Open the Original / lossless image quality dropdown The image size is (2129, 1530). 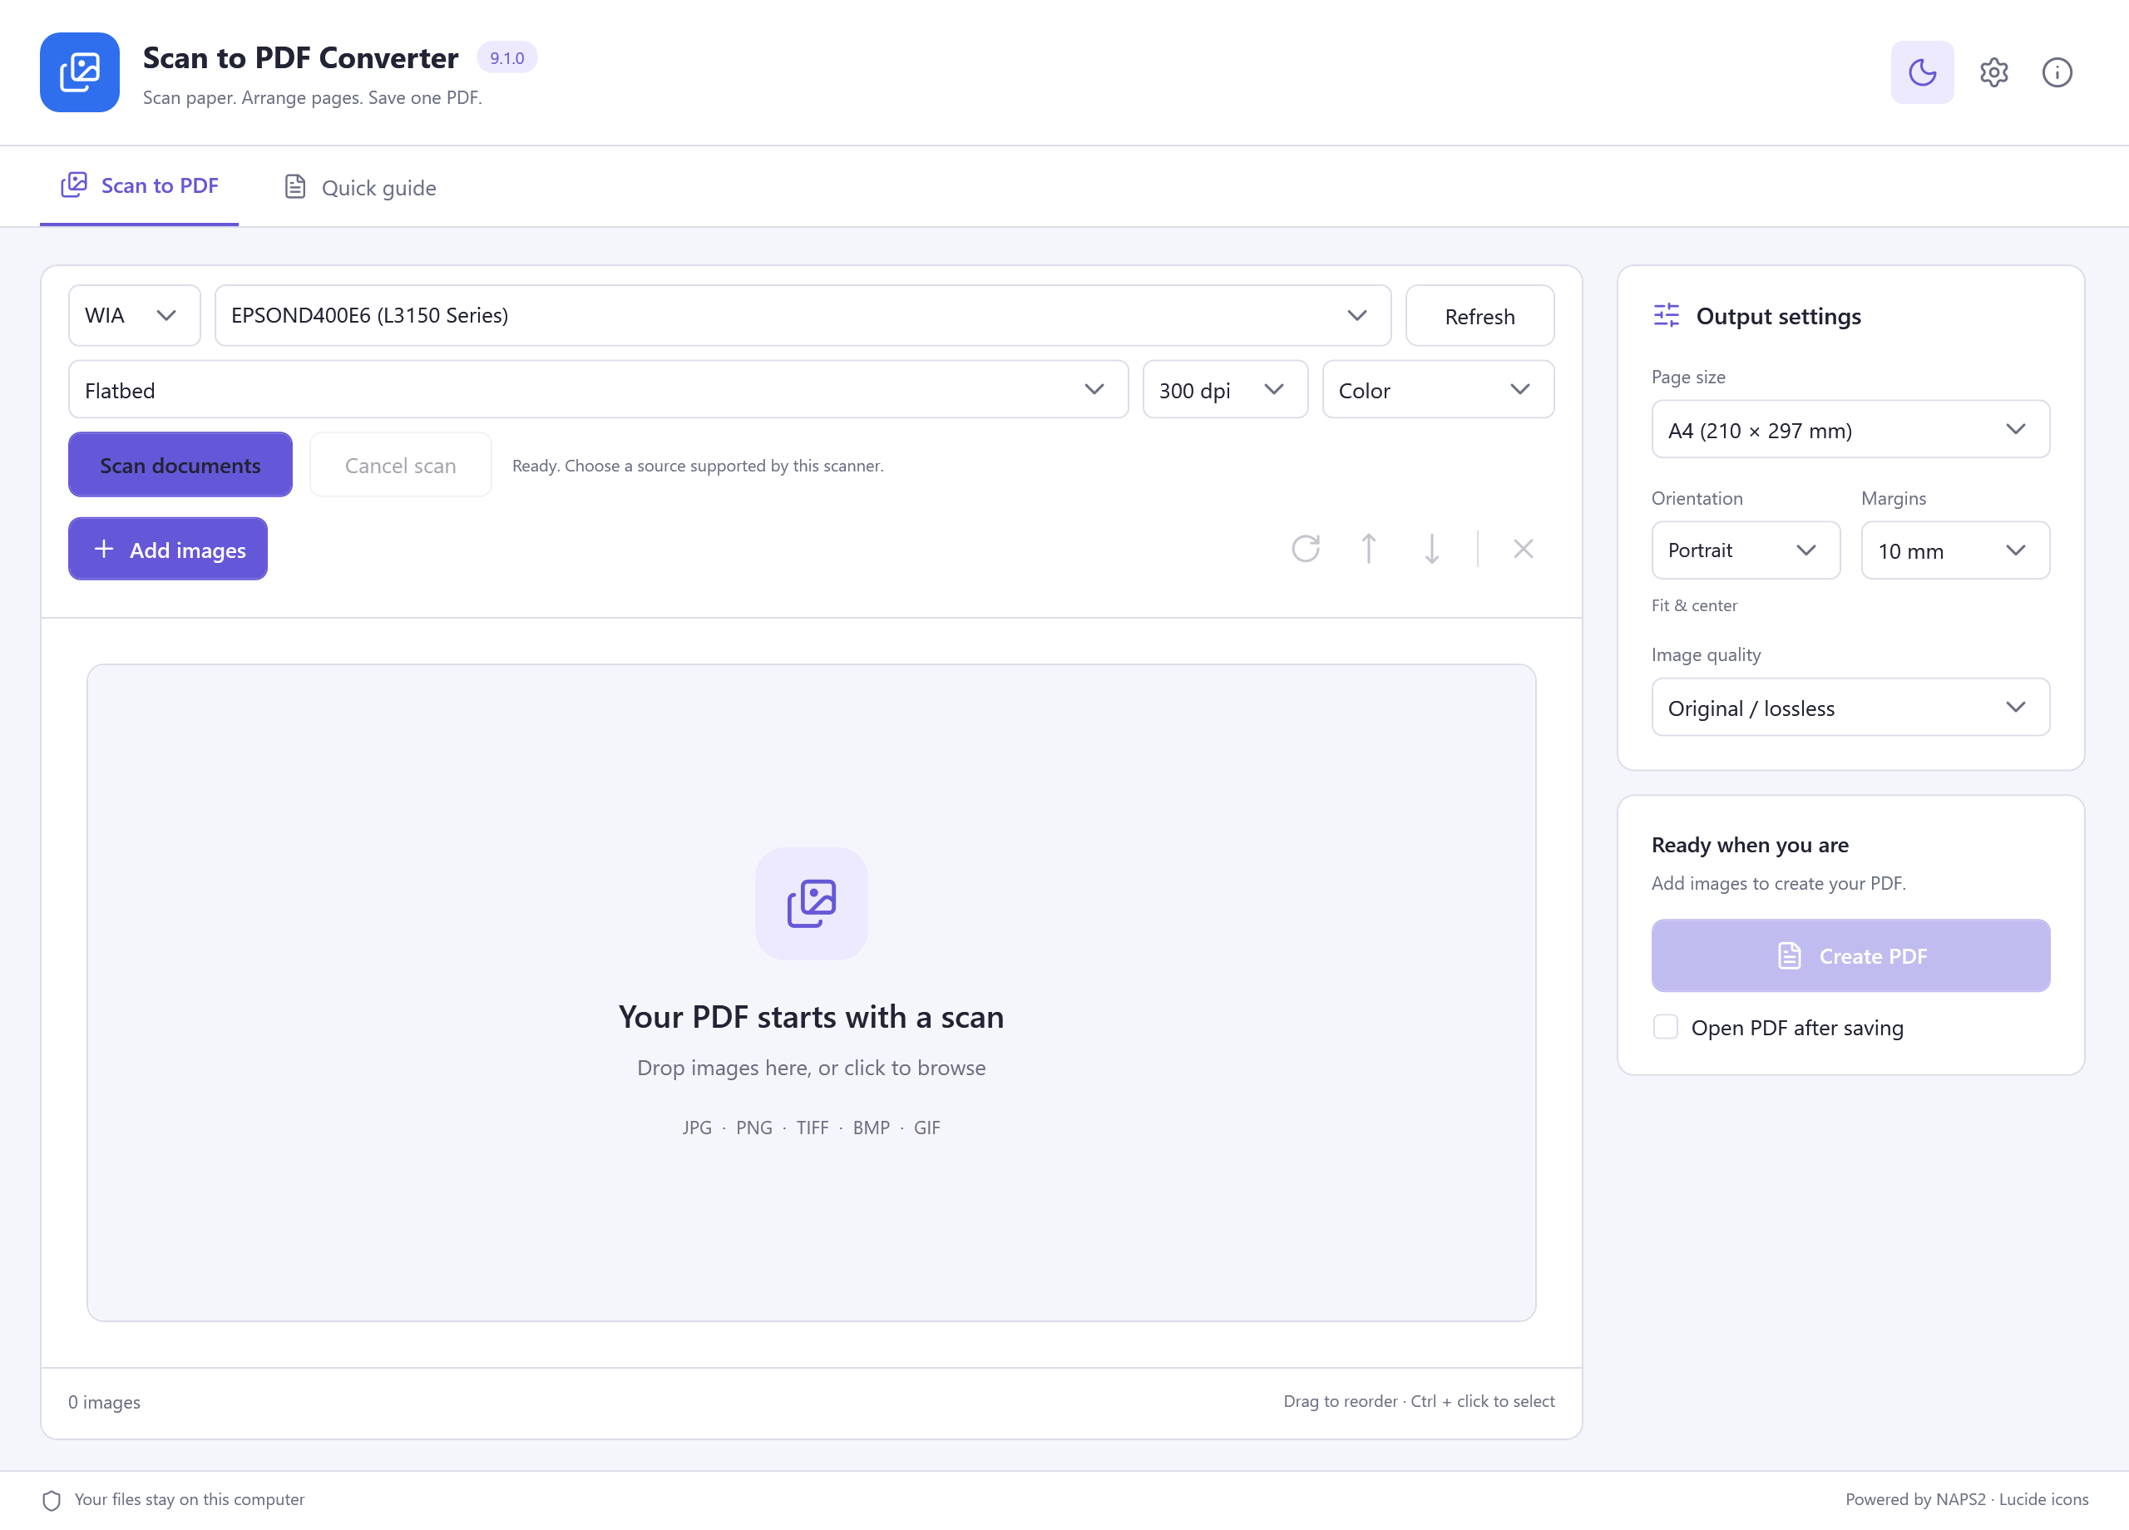(x=1850, y=707)
